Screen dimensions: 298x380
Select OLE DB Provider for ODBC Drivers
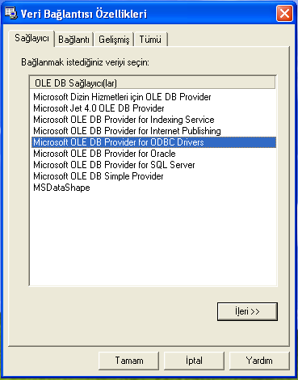[x=153, y=142]
